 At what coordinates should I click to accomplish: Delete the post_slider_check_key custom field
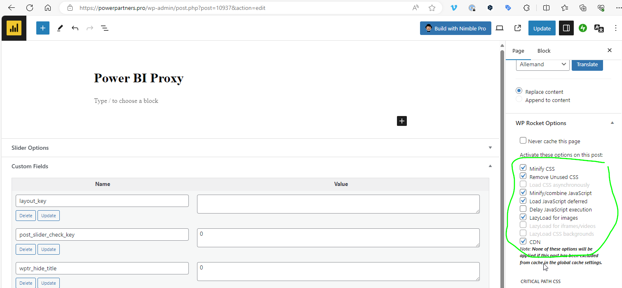click(x=26, y=249)
